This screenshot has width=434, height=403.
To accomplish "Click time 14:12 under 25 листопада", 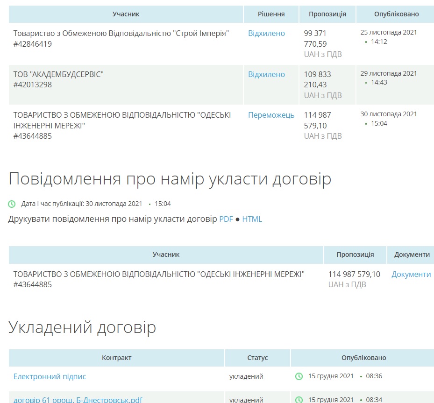I will point(379,42).
